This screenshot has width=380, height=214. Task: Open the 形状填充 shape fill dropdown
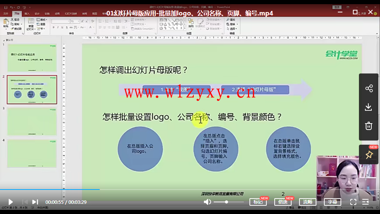click(x=214, y=20)
